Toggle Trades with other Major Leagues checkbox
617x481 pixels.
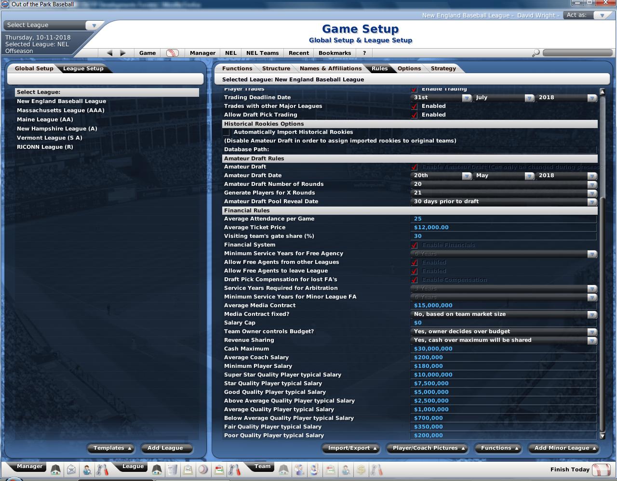coord(415,106)
